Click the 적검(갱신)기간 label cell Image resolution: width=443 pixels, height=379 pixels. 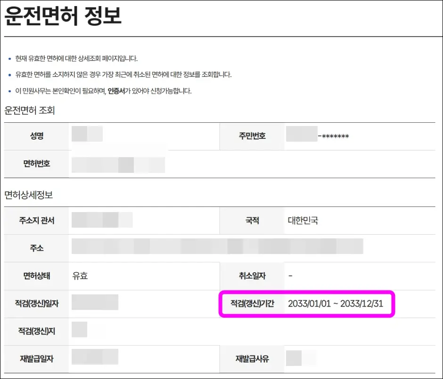pos(252,304)
